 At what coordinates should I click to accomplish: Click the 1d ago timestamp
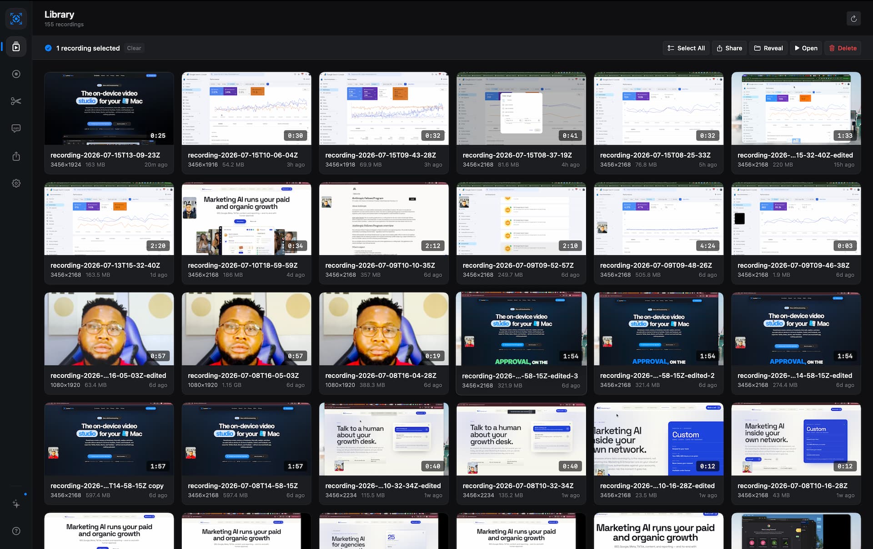coord(159,275)
